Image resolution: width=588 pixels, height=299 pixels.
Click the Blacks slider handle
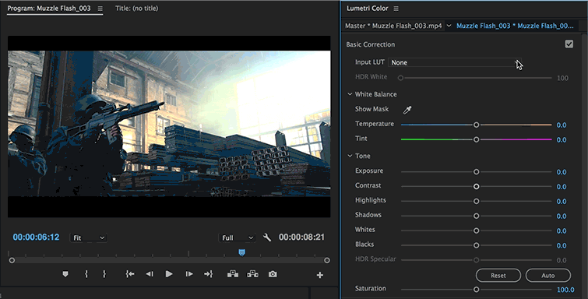pos(477,245)
